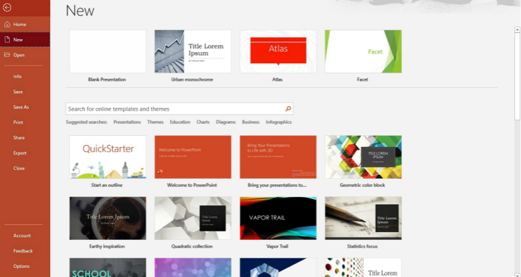Click the online templates search field
Screen dimensions: 521x277
(x=175, y=109)
